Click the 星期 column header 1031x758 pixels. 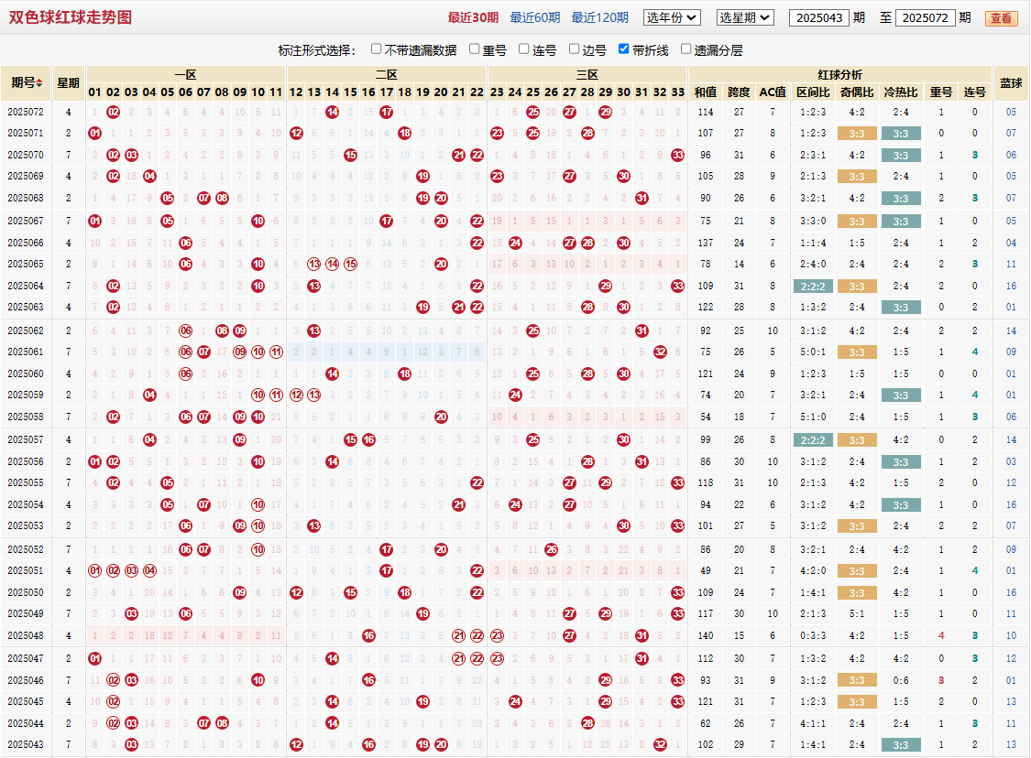tap(68, 83)
